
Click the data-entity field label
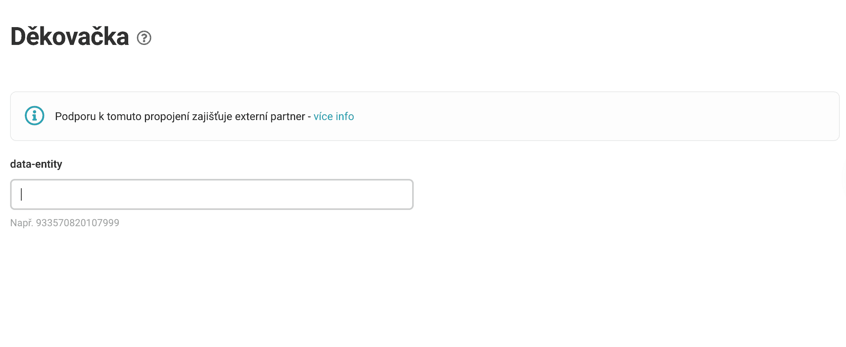click(36, 164)
